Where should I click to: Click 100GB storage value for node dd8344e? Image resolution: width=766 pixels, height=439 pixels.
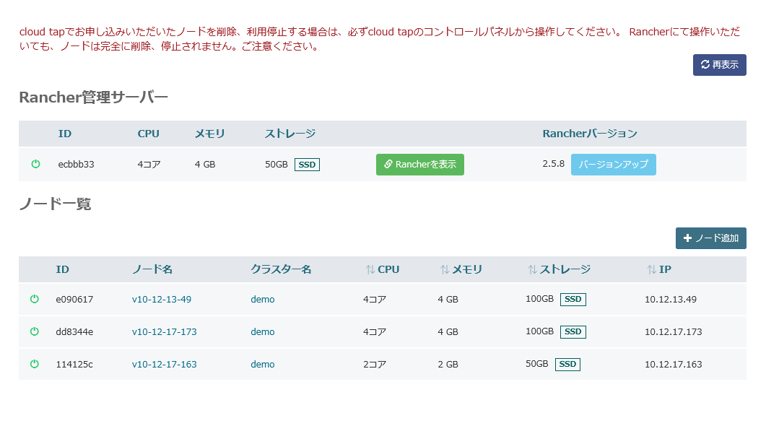coord(540,331)
